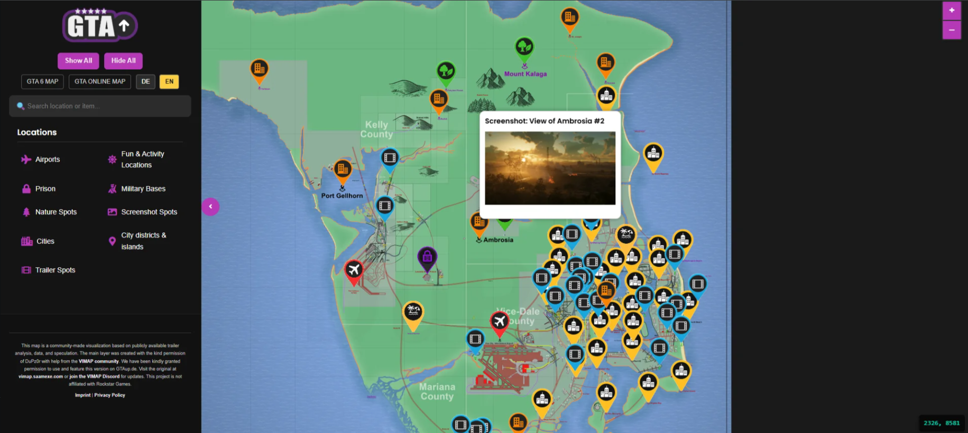
Task: Toggle Airports category
Action: click(41, 159)
